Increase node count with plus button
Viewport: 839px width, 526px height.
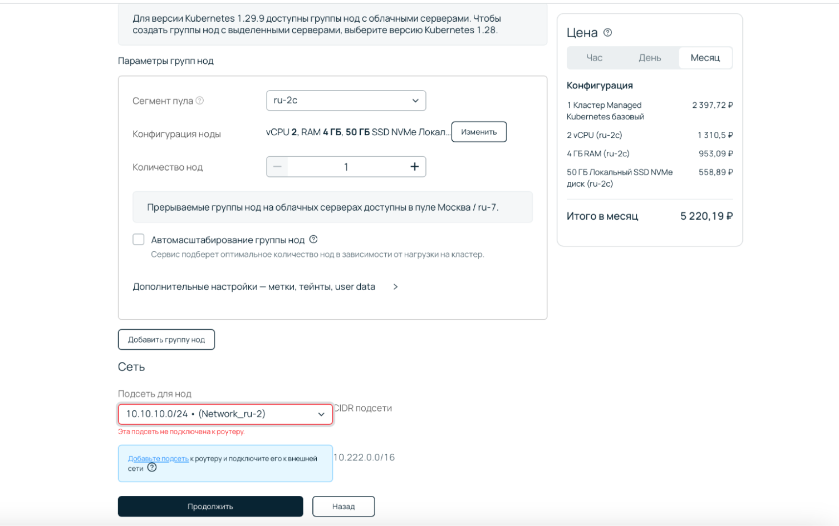point(414,167)
